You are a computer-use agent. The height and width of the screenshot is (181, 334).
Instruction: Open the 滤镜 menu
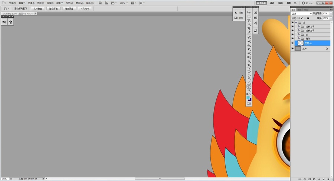(x=60, y=3)
